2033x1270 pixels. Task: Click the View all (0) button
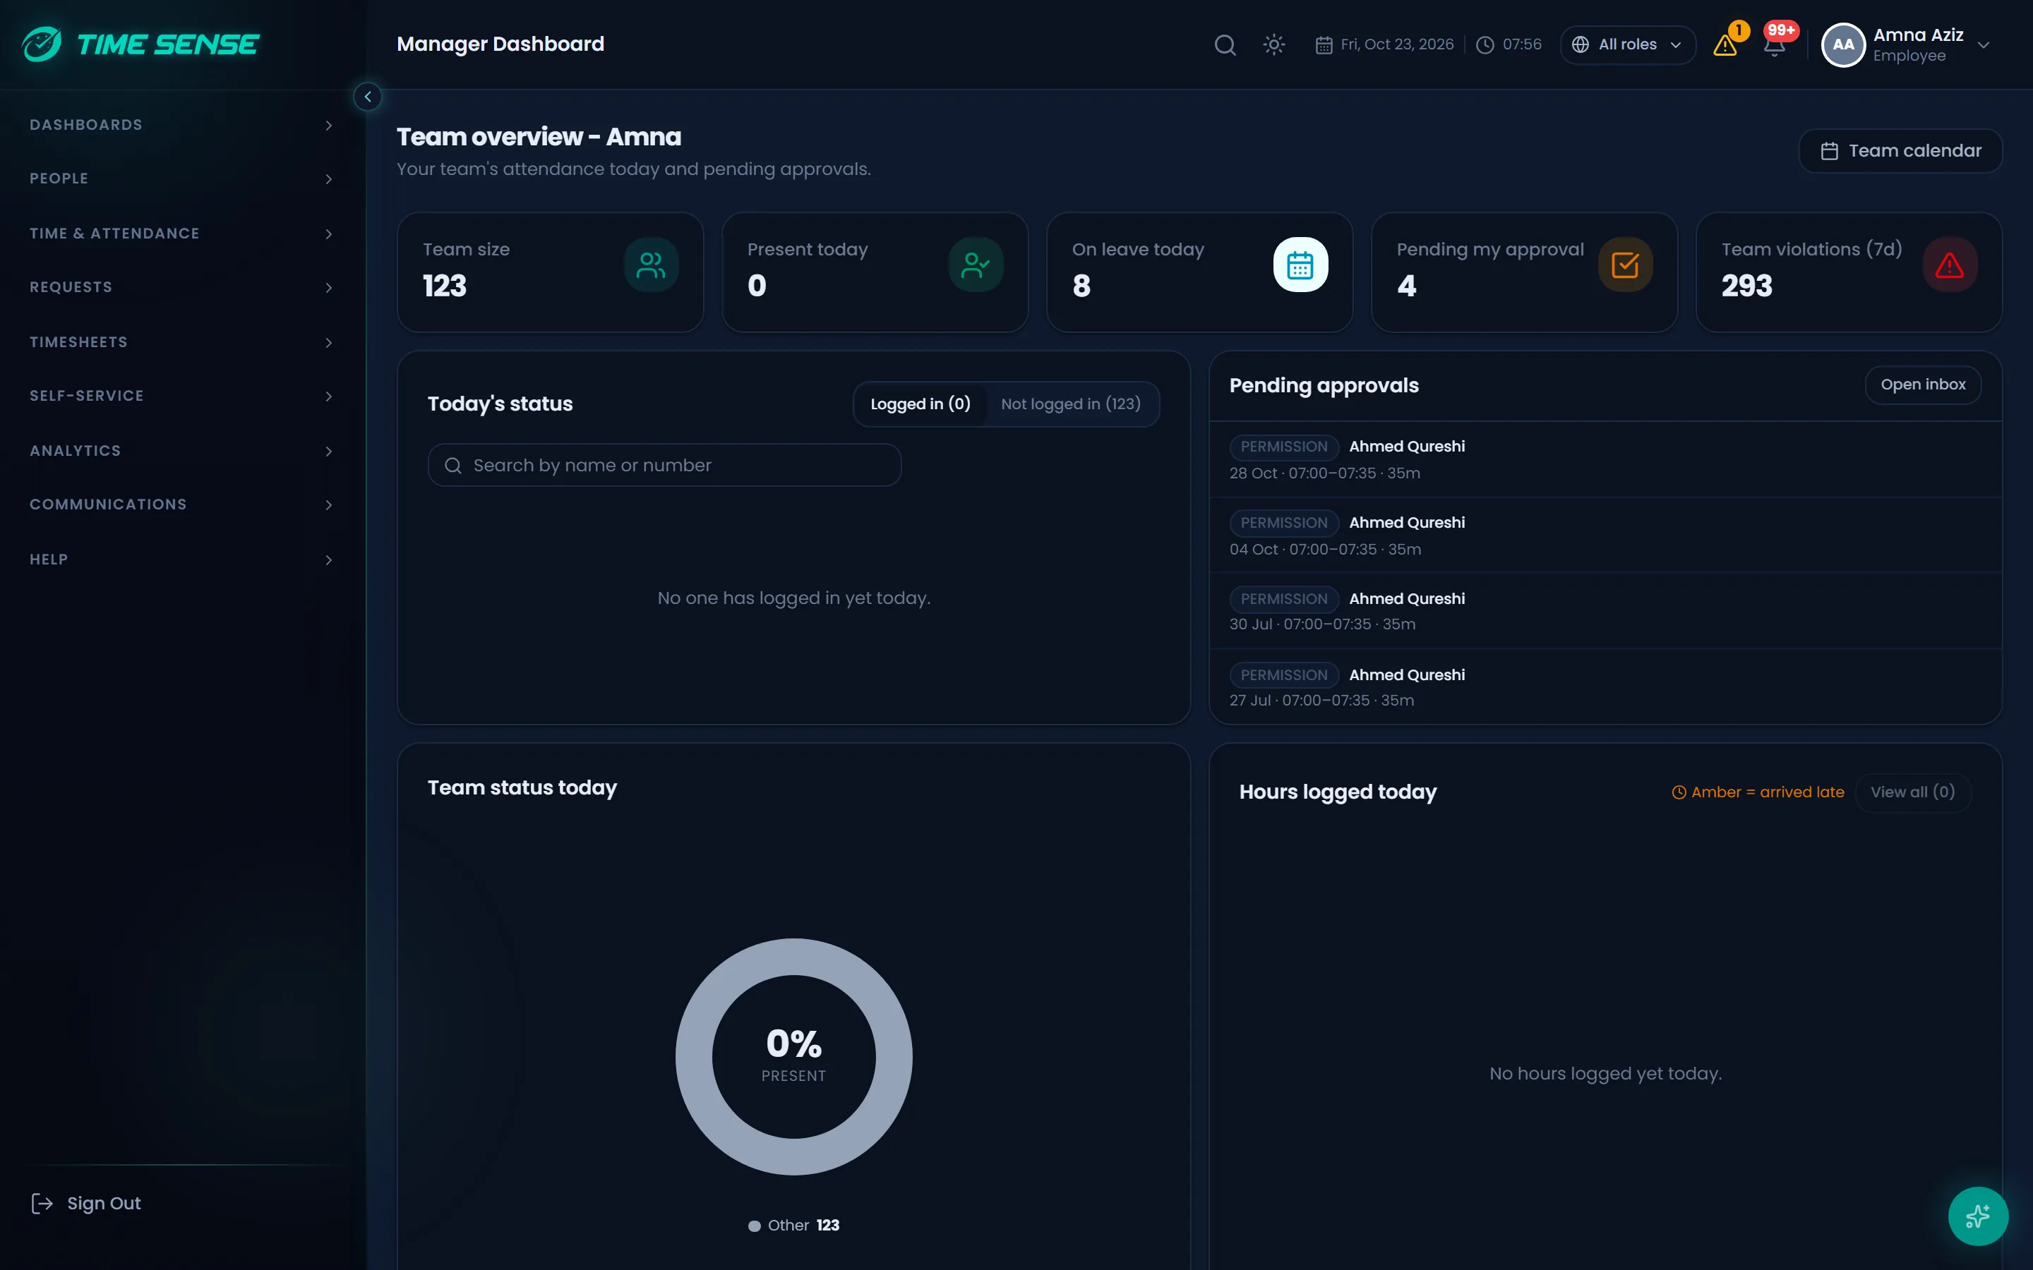pyautogui.click(x=1912, y=792)
